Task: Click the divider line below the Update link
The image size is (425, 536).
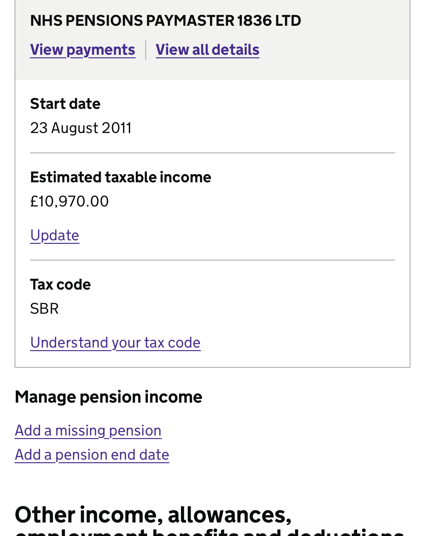Action: [x=212, y=260]
